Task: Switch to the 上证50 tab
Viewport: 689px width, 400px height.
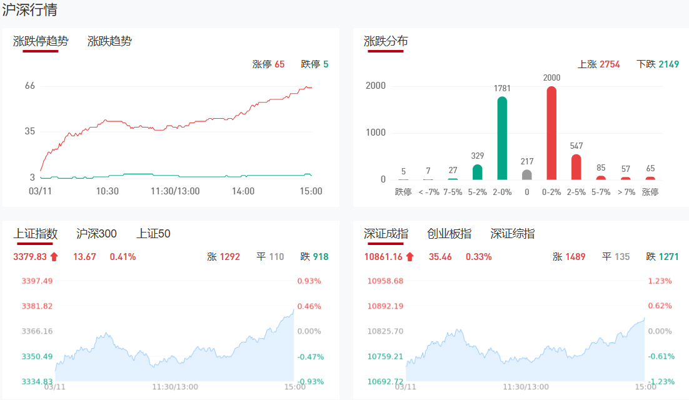Action: point(153,234)
